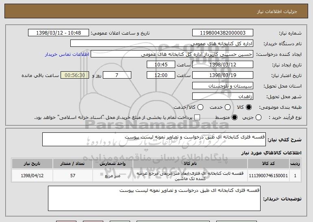
Task: Choose the جزیی purchase process option
Action: [x=258, y=118]
